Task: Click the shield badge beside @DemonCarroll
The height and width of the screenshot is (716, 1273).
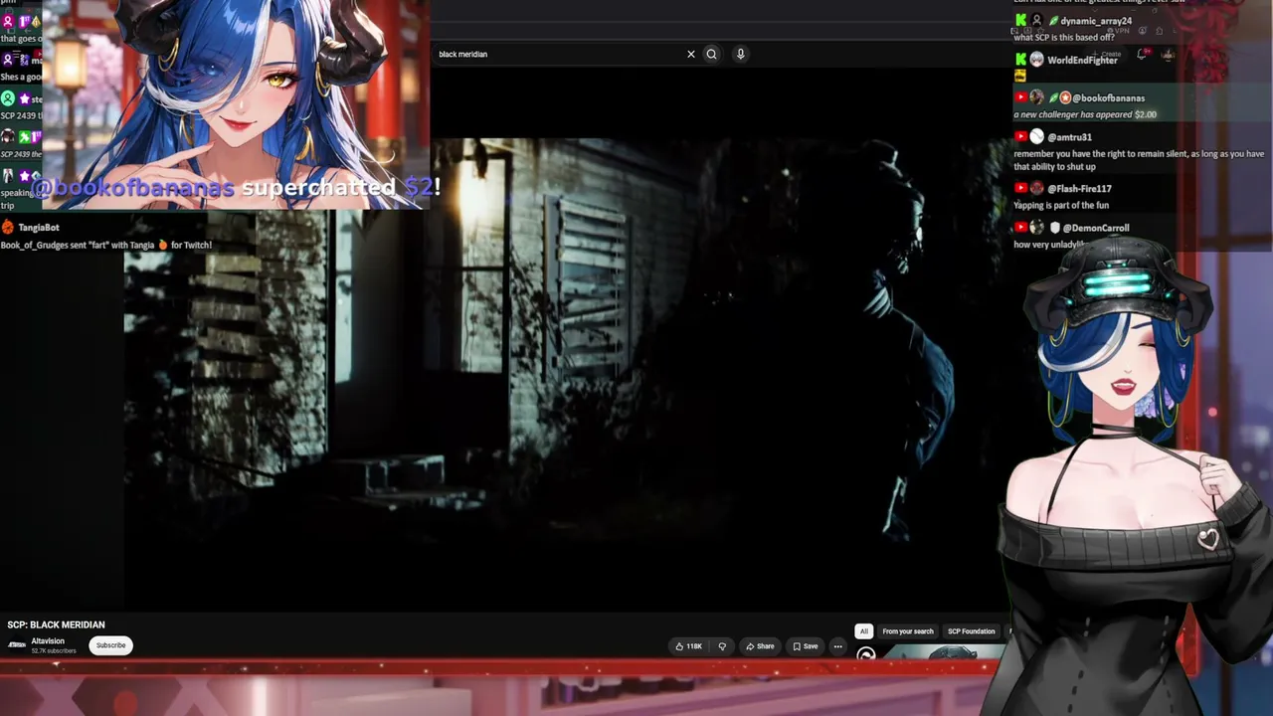Action: pyautogui.click(x=1054, y=228)
